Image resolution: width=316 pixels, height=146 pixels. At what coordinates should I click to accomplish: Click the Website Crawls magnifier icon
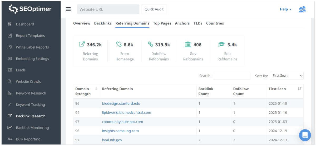(x=10, y=81)
